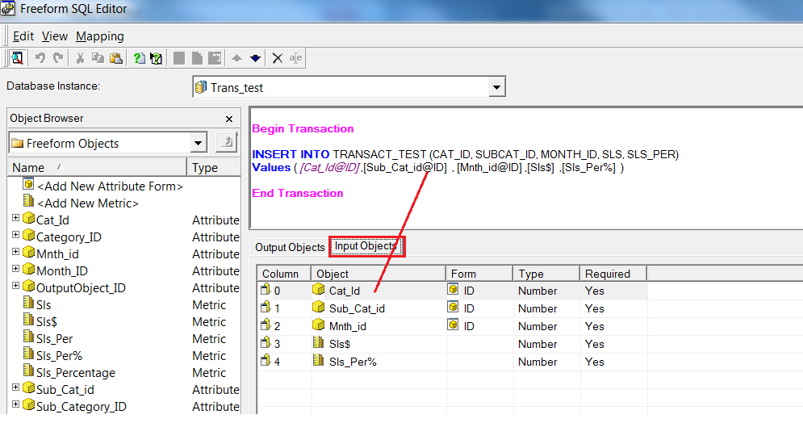Click the Move Down blue arrow icon

point(255,58)
